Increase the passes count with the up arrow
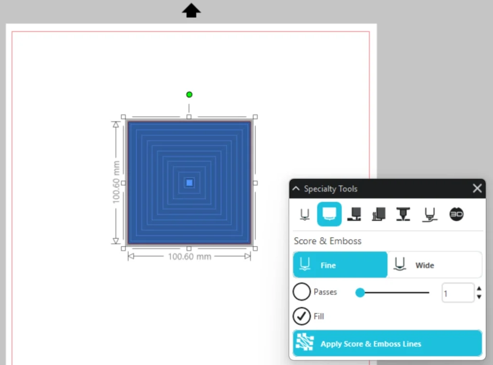Screen dimensions: 493x365 click(479, 289)
